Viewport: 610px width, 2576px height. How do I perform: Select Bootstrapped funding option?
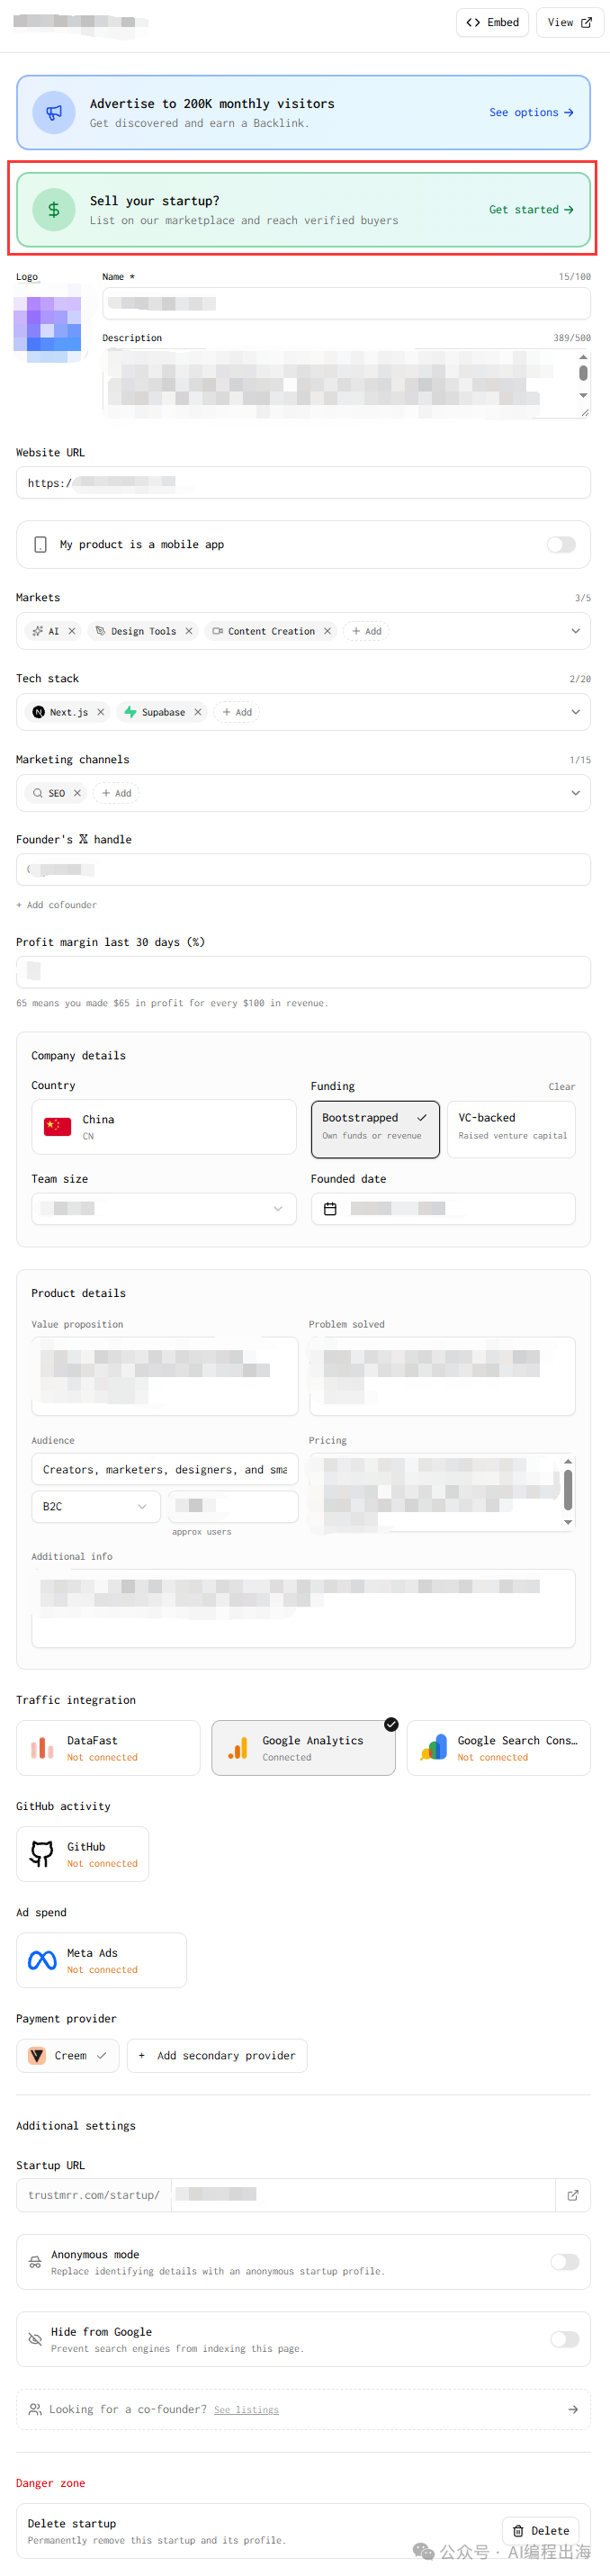click(x=375, y=1130)
